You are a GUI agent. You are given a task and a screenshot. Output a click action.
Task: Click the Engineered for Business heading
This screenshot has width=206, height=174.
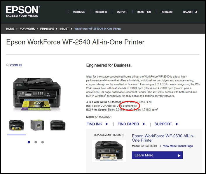coord(109,65)
